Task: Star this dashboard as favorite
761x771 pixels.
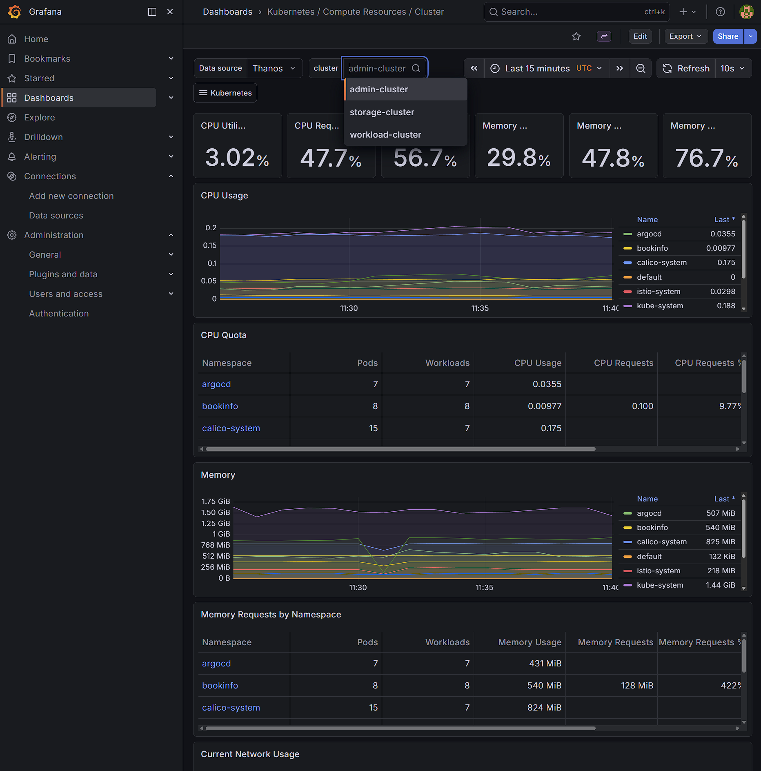Action: click(x=576, y=36)
